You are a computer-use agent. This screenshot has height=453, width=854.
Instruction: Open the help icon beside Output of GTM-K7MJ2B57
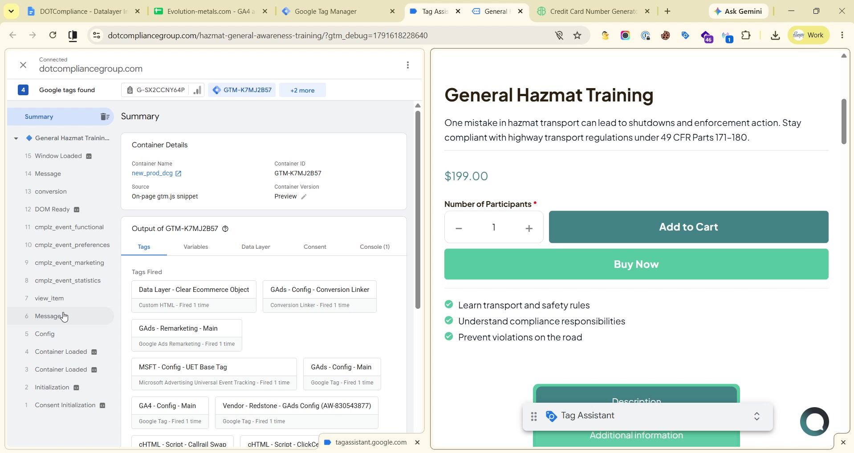click(225, 229)
